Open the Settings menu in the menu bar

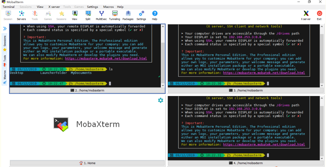click(x=93, y=7)
